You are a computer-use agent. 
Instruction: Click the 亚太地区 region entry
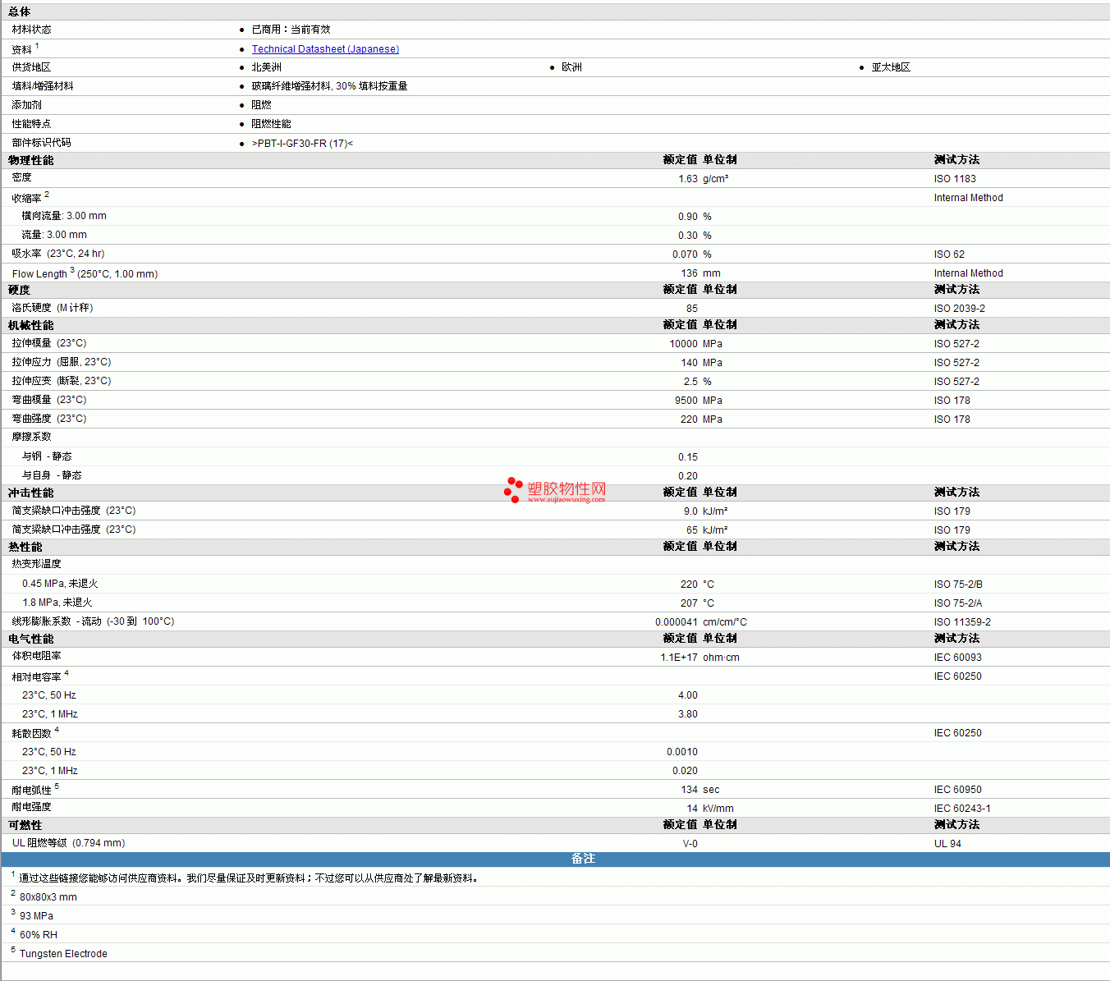[891, 67]
